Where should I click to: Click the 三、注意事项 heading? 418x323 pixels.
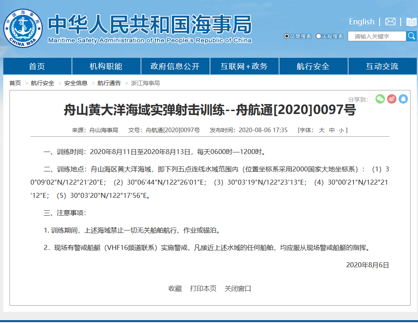coord(65,213)
